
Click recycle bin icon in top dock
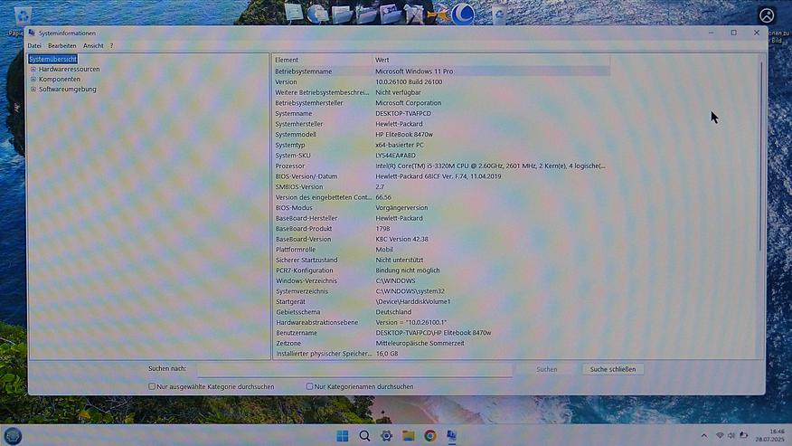click(499, 14)
